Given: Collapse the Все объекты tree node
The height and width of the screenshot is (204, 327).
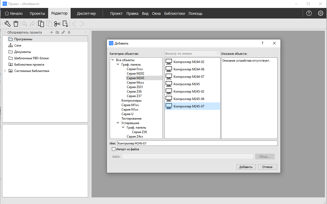Looking at the screenshot, I should 113,60.
